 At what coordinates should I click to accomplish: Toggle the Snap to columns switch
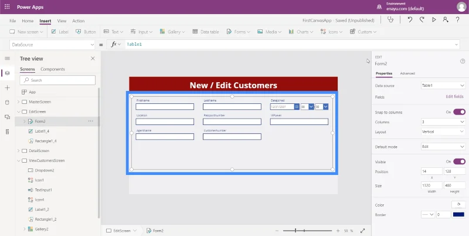click(459, 112)
